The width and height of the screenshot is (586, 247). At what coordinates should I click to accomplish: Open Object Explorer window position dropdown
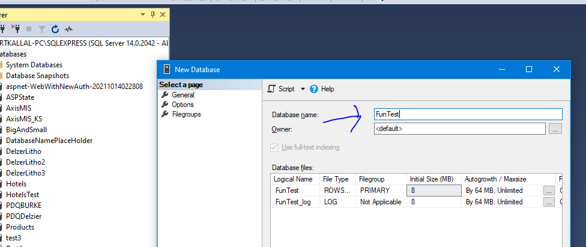(143, 14)
